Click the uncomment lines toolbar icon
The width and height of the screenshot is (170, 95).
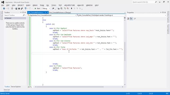68,8
